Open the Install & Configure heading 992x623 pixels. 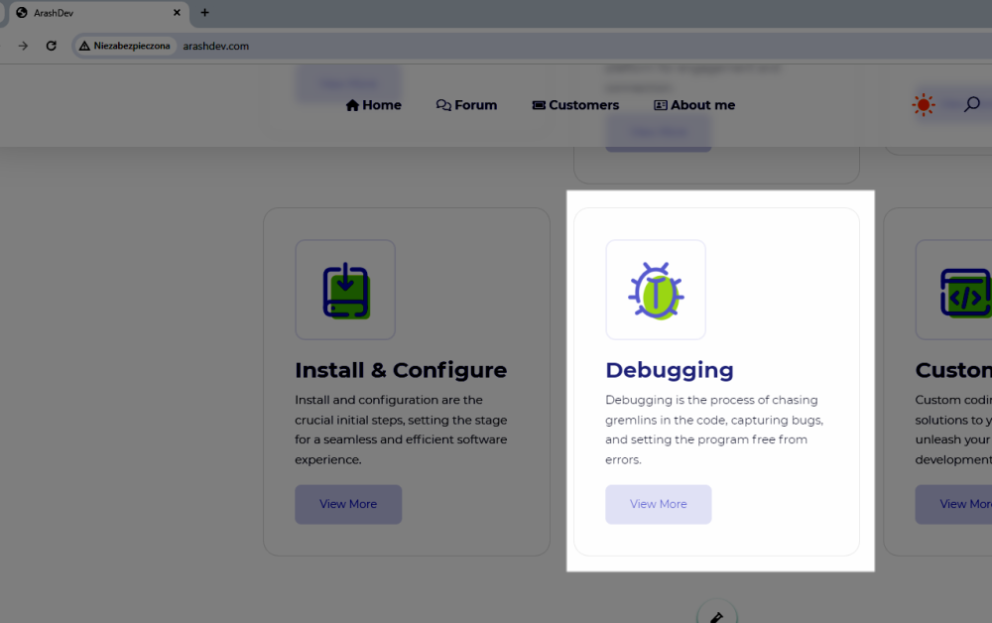401,370
